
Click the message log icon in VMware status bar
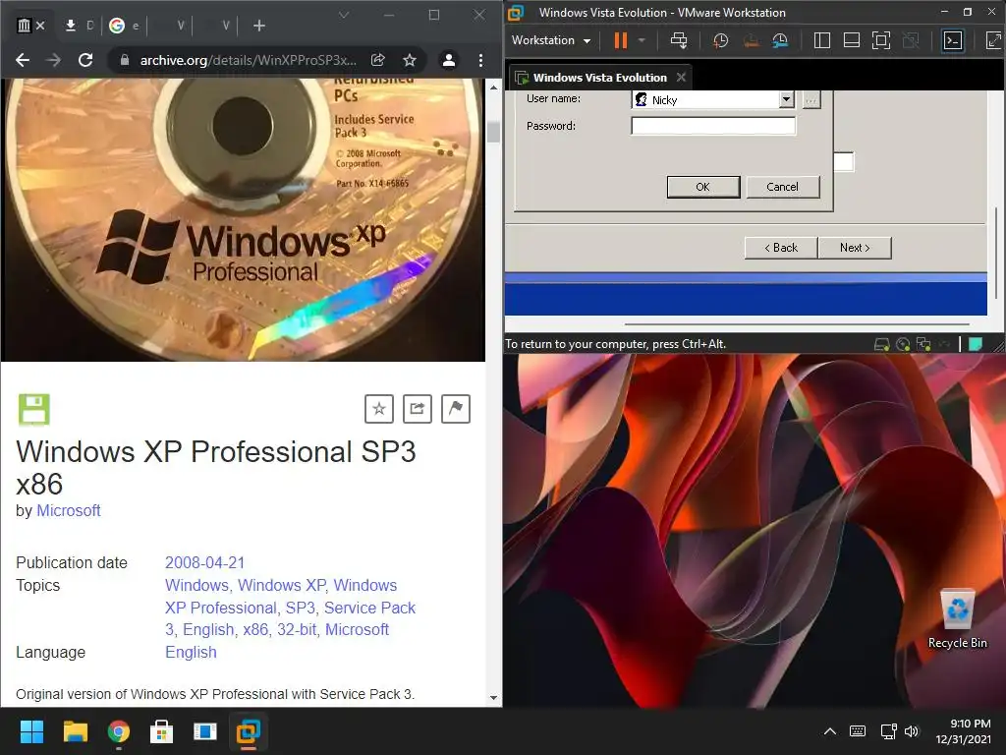[976, 344]
